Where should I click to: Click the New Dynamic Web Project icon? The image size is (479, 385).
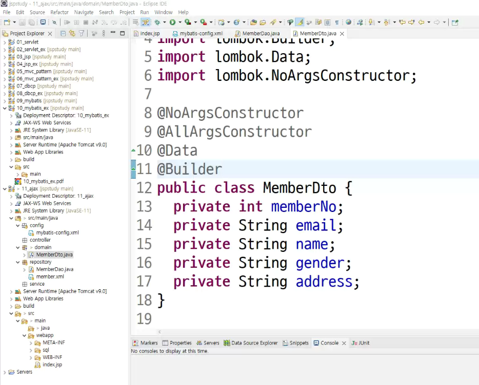tap(221, 22)
